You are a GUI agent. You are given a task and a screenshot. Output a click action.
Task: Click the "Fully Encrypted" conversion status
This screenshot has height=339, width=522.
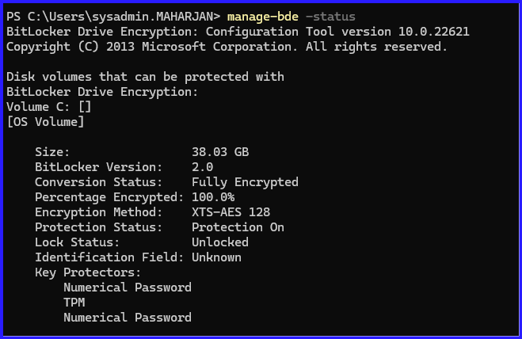point(245,182)
